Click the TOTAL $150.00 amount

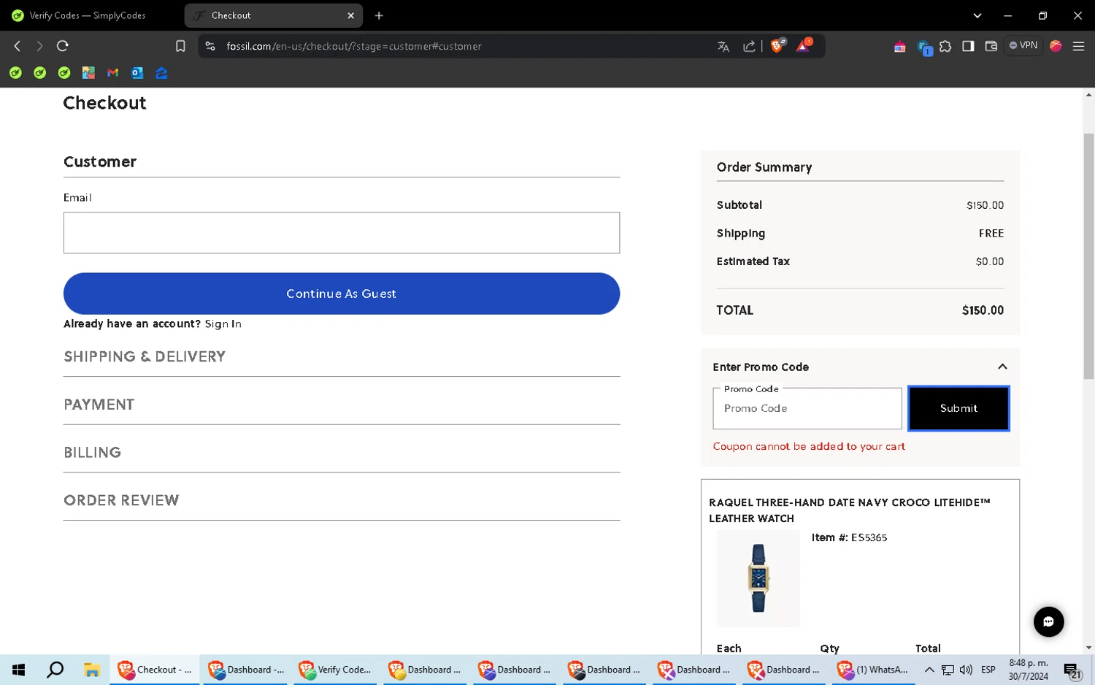[x=983, y=310]
